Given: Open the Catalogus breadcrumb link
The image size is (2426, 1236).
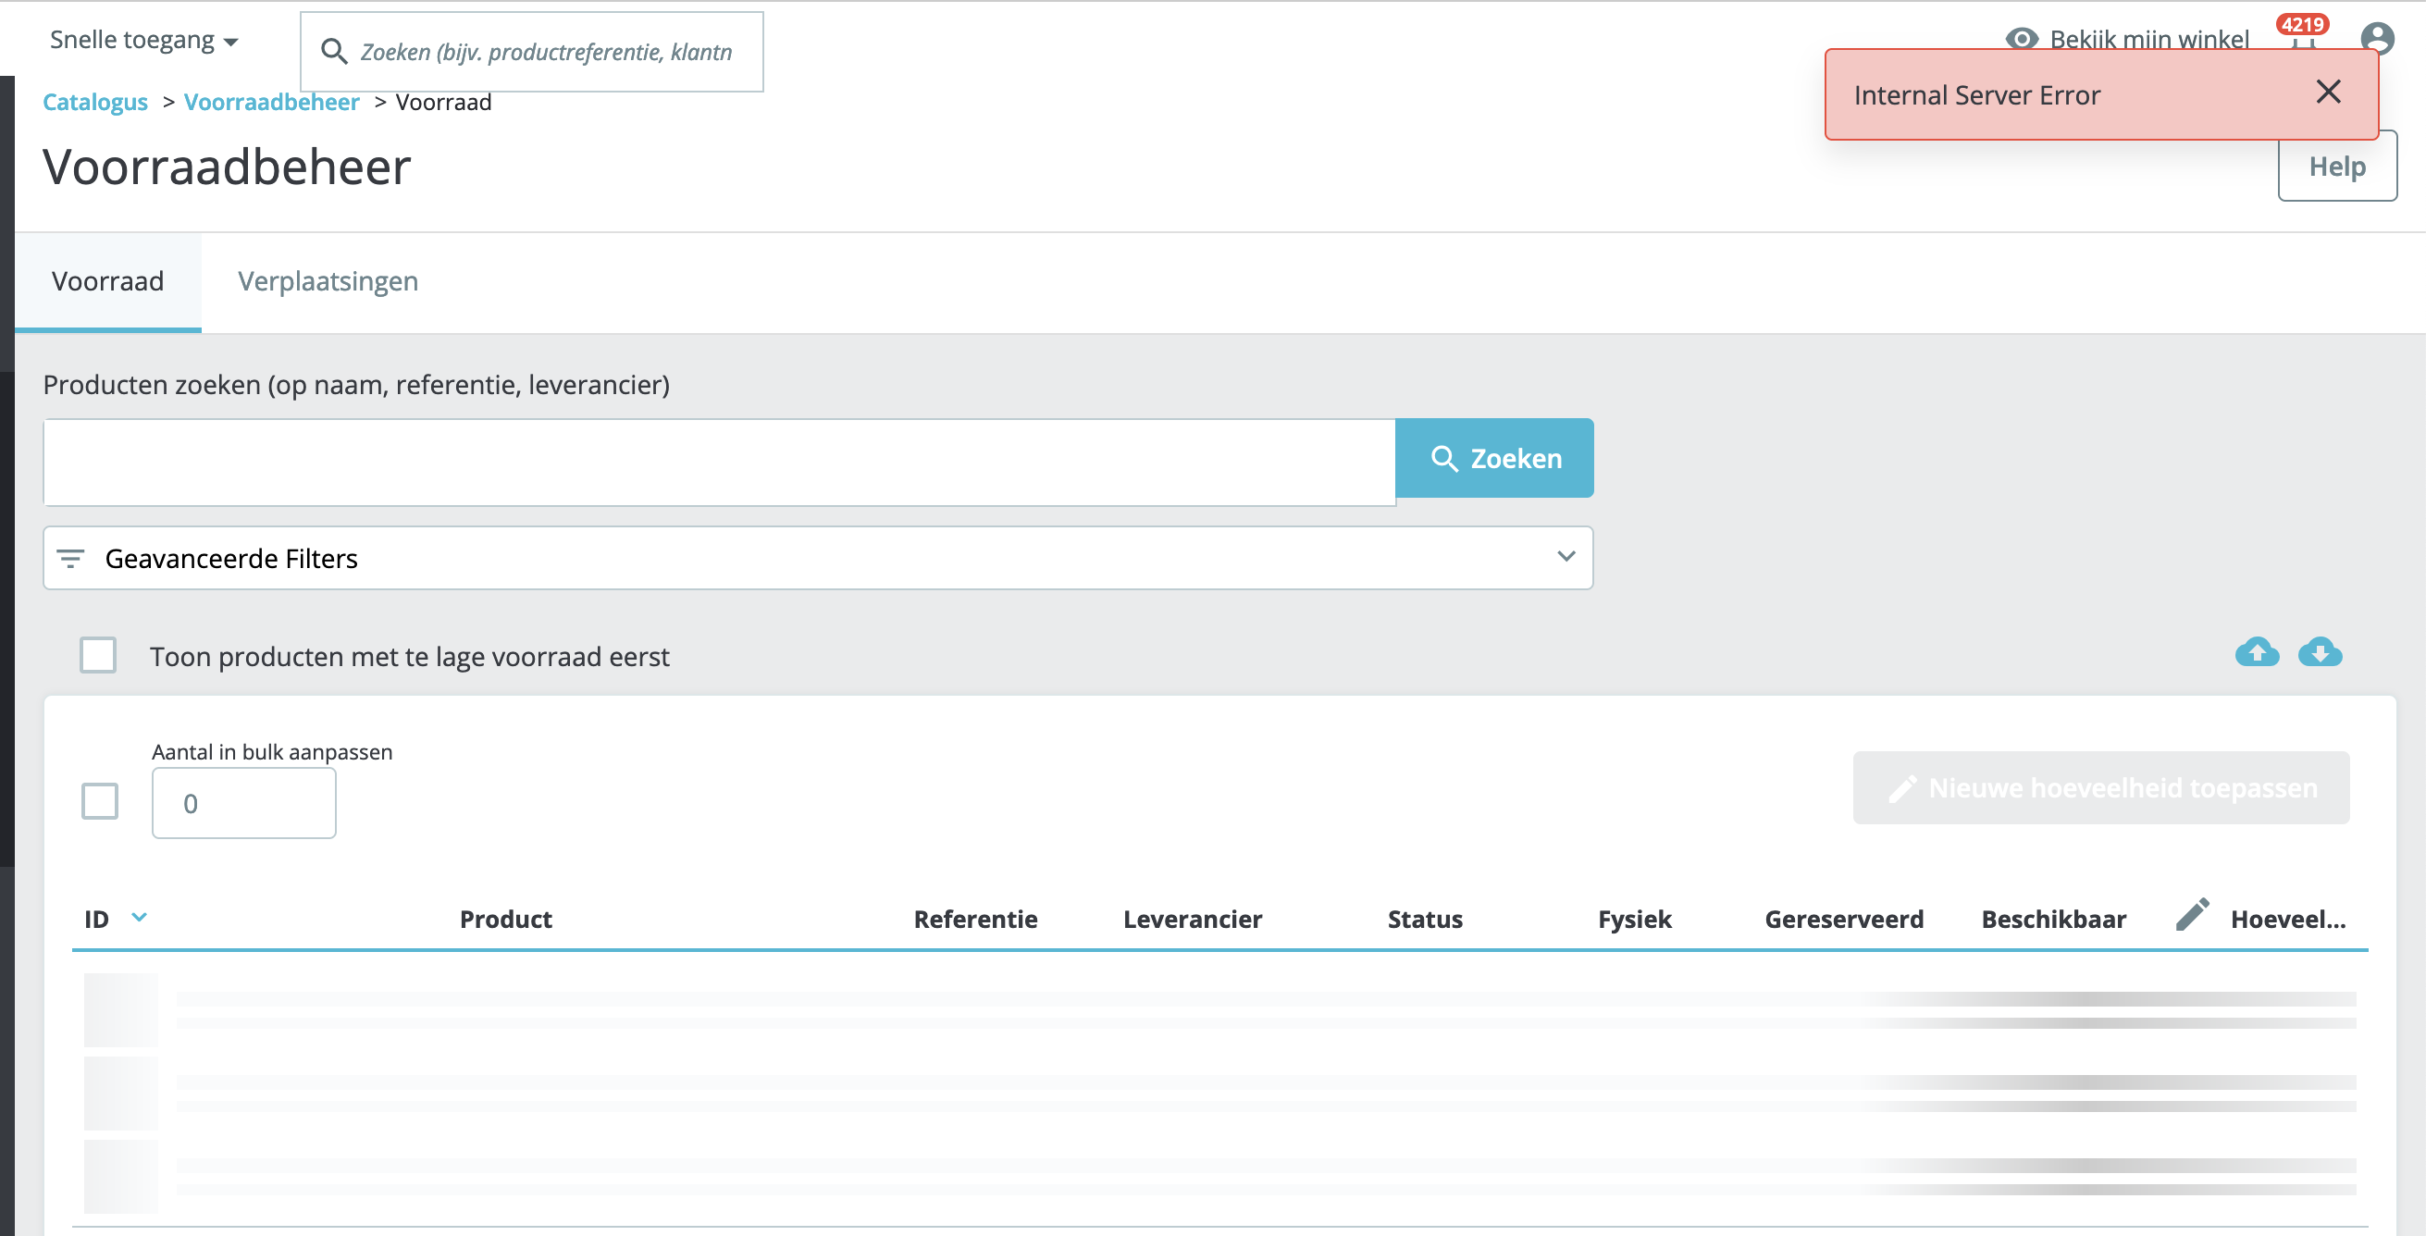Looking at the screenshot, I should pos(95,102).
